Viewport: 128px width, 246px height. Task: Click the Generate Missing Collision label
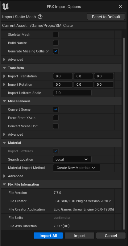tap(29, 51)
